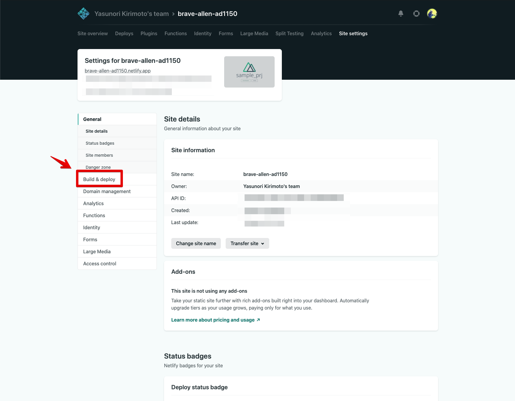This screenshot has width=515, height=401.
Task: Click the Add-ons heading
Action: (x=183, y=272)
